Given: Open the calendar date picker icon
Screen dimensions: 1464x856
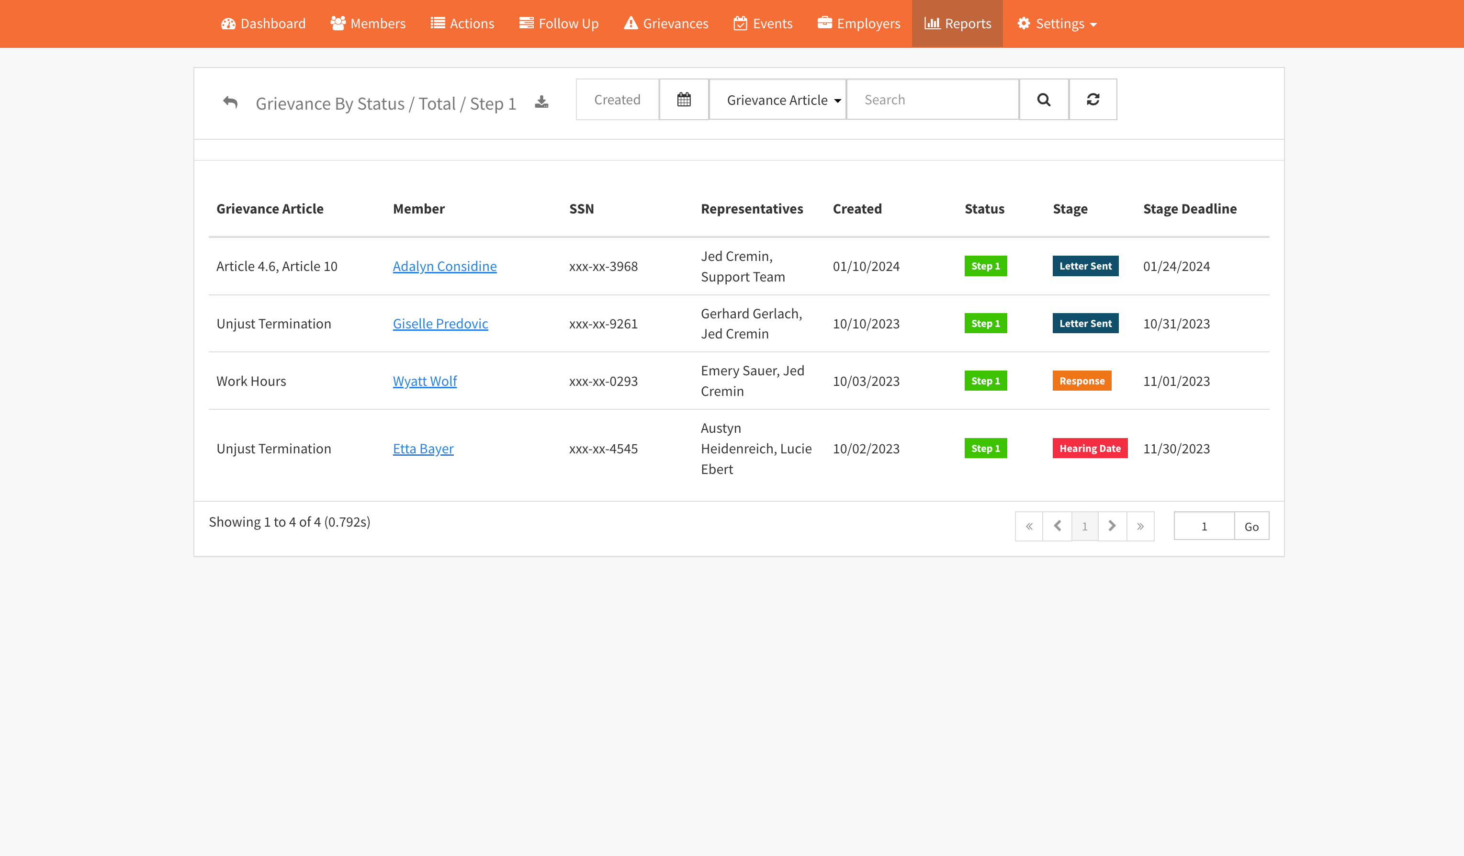Looking at the screenshot, I should click(x=684, y=100).
